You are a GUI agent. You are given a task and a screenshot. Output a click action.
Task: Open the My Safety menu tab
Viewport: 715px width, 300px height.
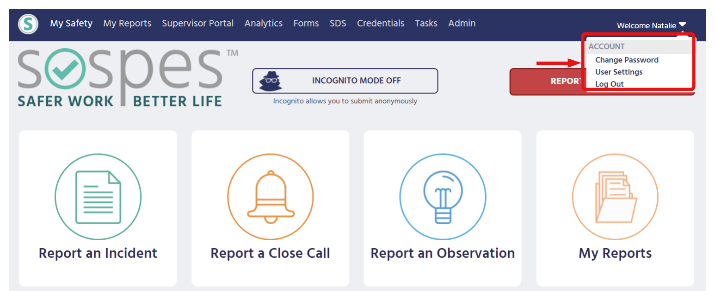tap(71, 23)
